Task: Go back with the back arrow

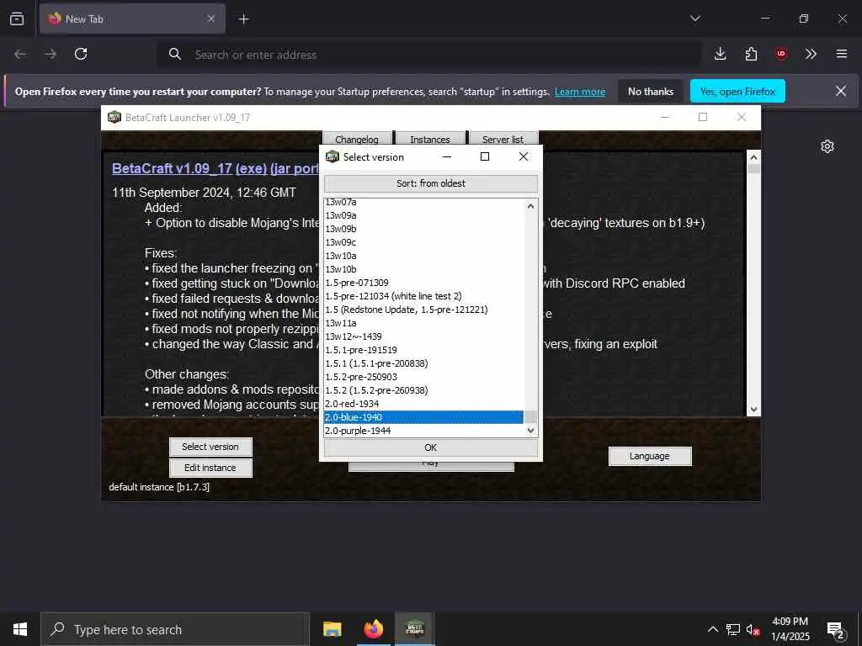Action: (x=20, y=54)
